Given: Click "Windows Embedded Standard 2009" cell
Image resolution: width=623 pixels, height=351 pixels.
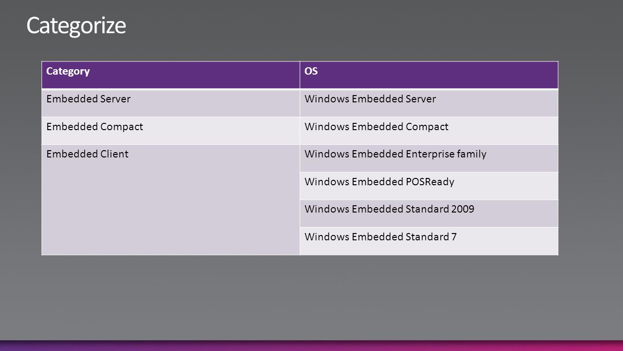Looking at the screenshot, I should [x=429, y=213].
